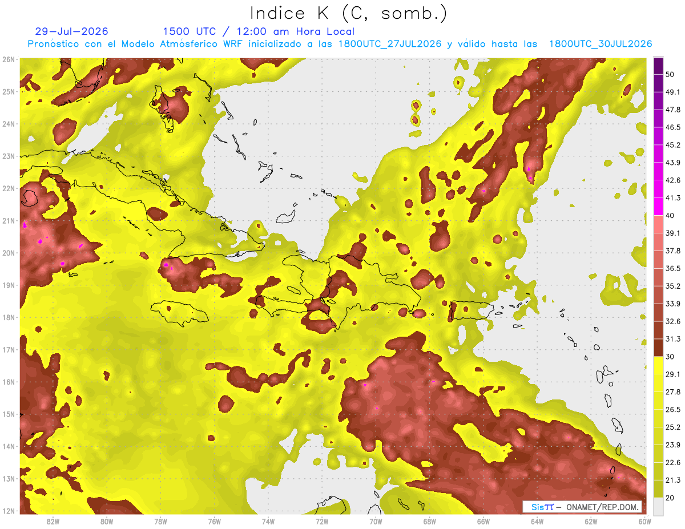Click the colorbar value "45.2"

coord(673,145)
